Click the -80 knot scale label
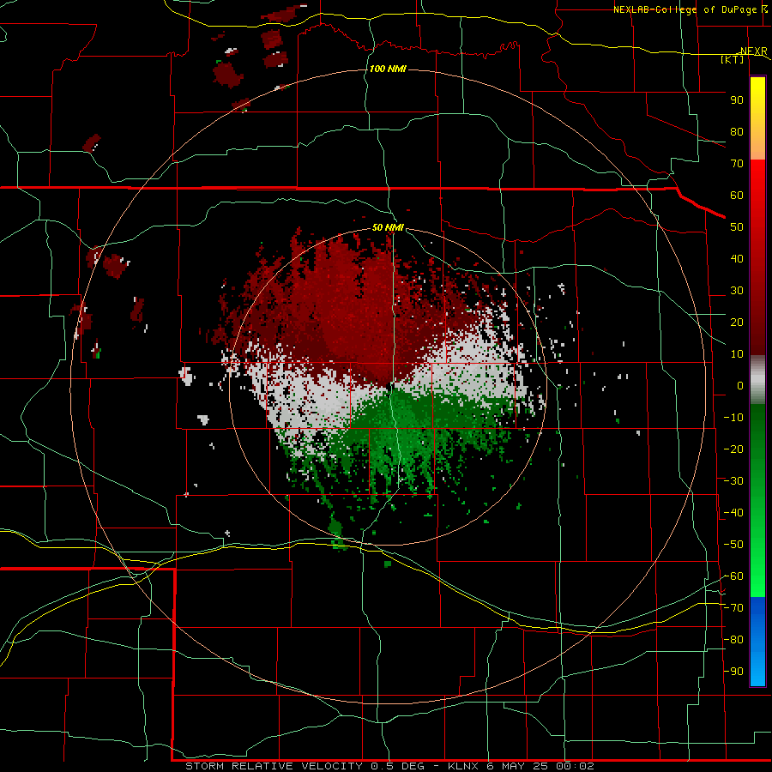Screen dimensions: 772x772 [733, 640]
